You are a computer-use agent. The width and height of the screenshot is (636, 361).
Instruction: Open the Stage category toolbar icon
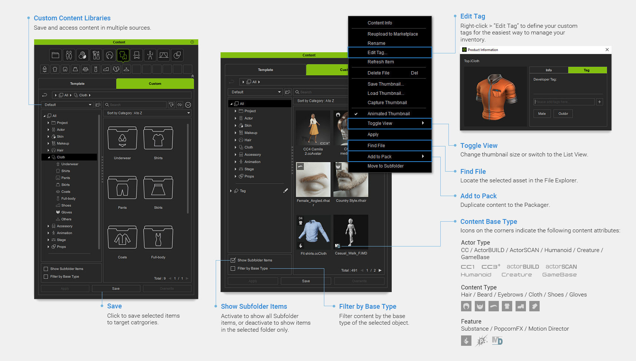tap(163, 55)
